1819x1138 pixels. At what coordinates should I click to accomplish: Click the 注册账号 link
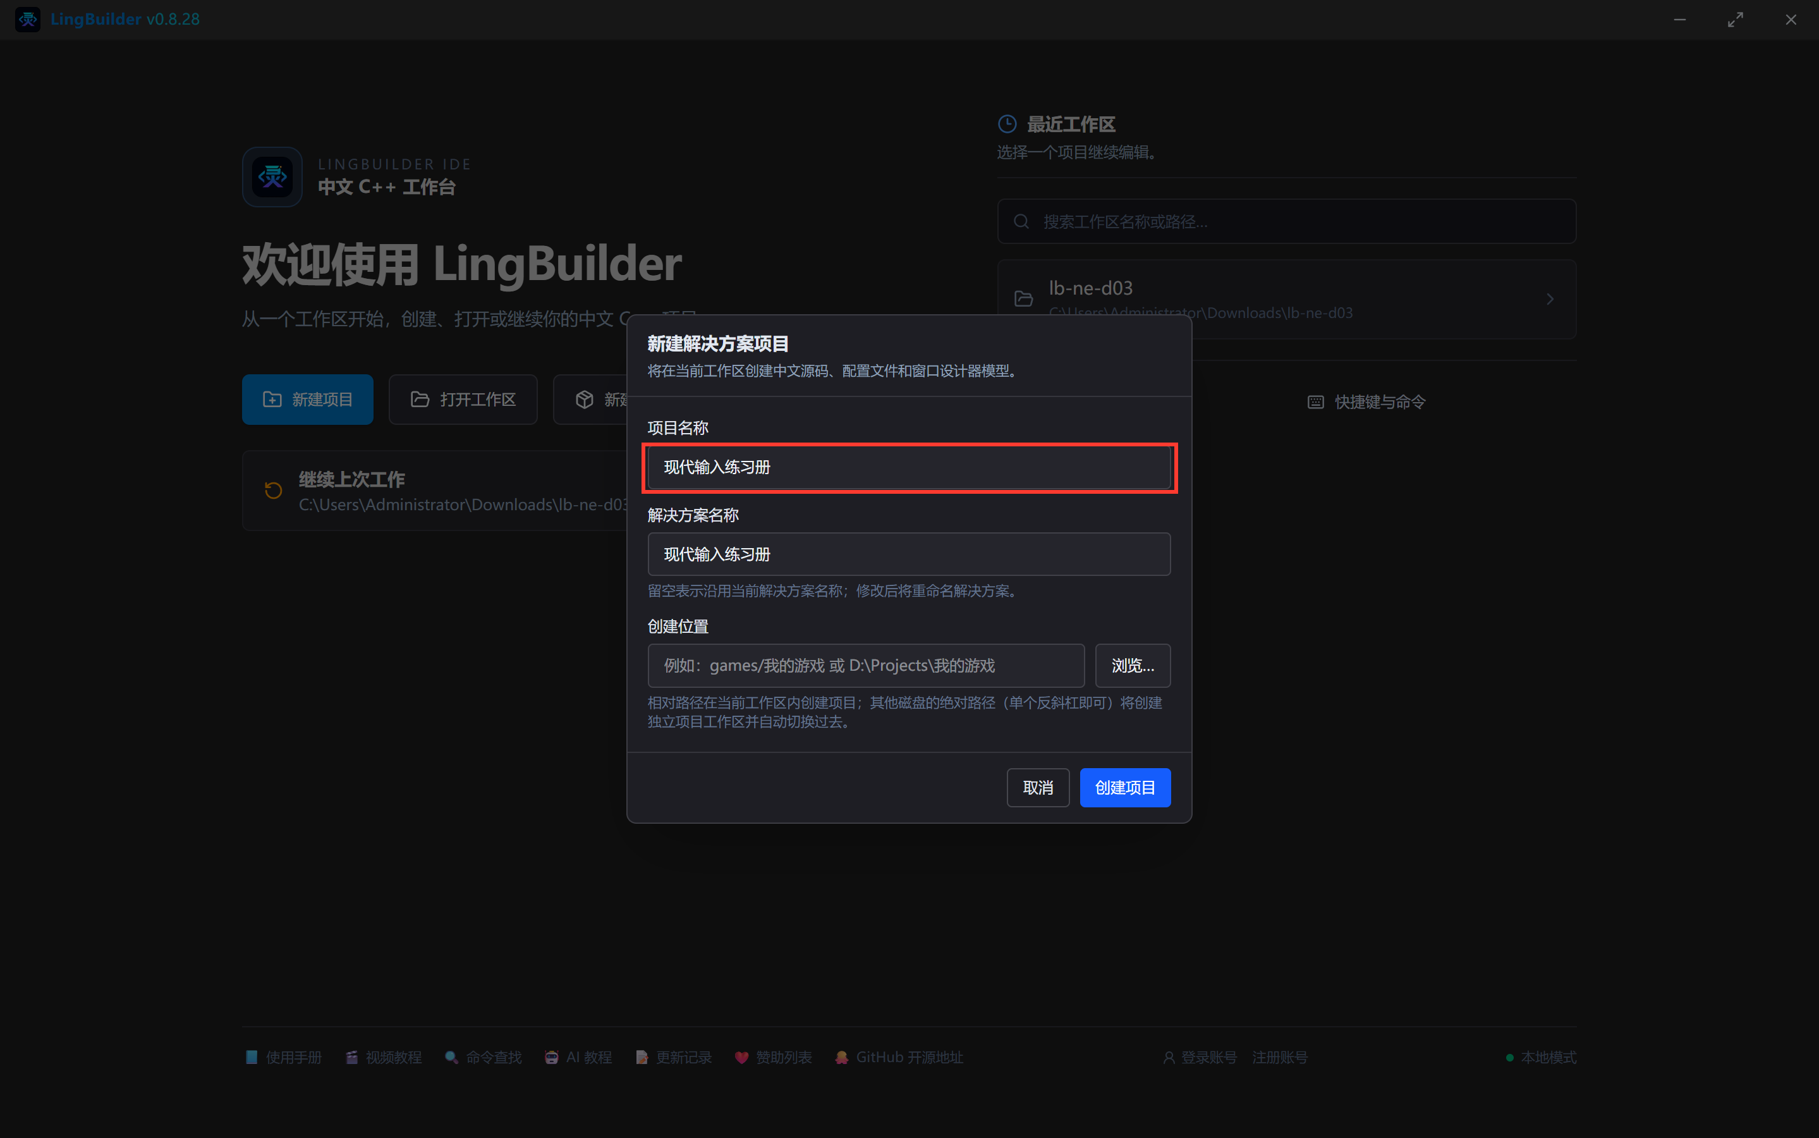coord(1280,1058)
